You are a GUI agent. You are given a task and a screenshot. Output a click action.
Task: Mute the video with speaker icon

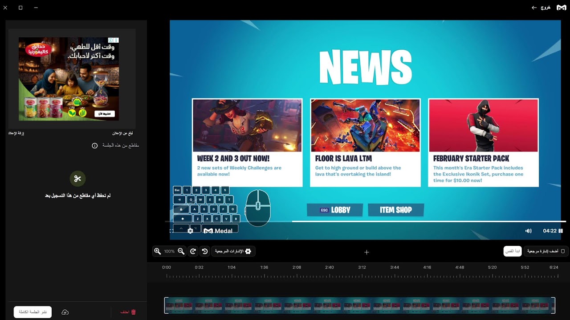click(x=529, y=231)
